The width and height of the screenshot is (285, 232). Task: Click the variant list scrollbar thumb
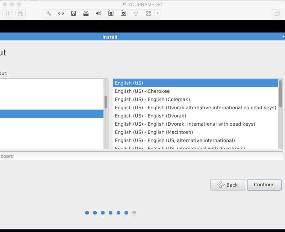280,94
